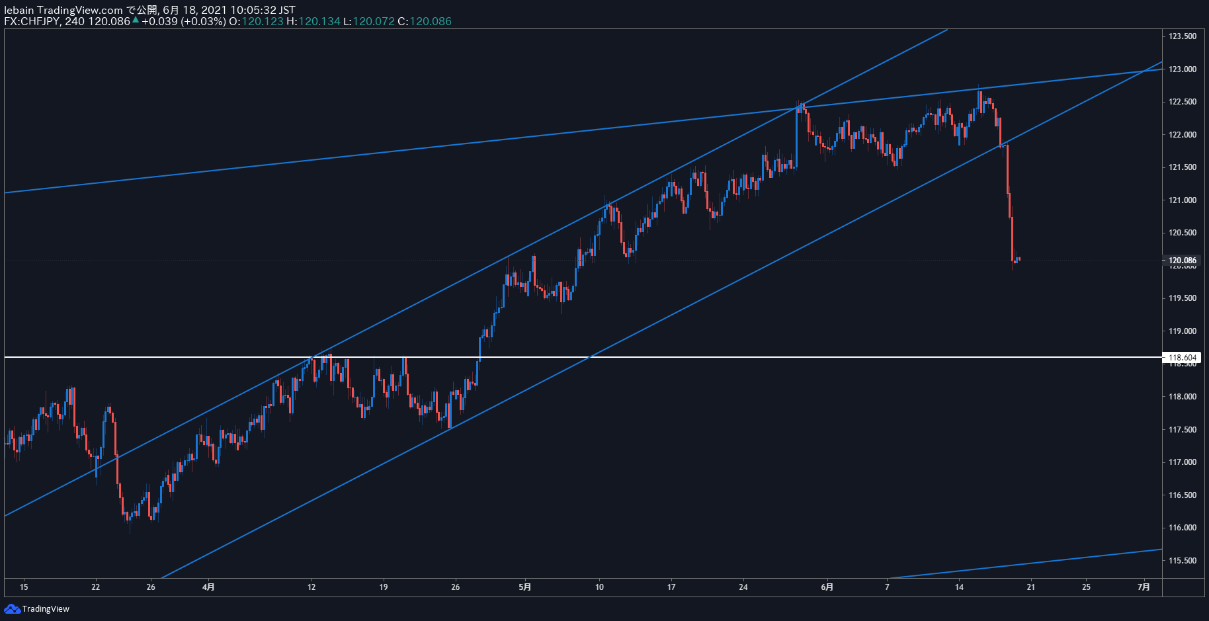Click the 12 date label on the time axis
The height and width of the screenshot is (621, 1209).
click(312, 587)
